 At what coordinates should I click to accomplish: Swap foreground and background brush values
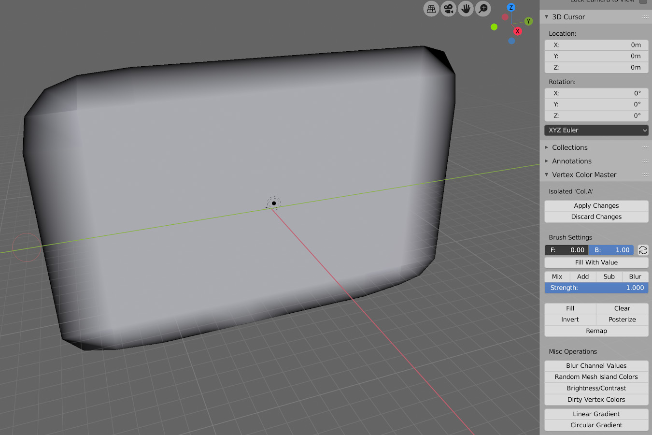click(643, 250)
